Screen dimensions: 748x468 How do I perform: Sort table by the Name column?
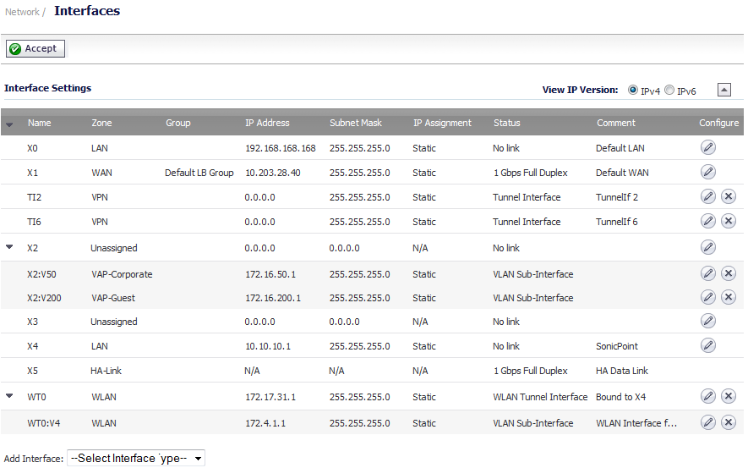pos(39,123)
